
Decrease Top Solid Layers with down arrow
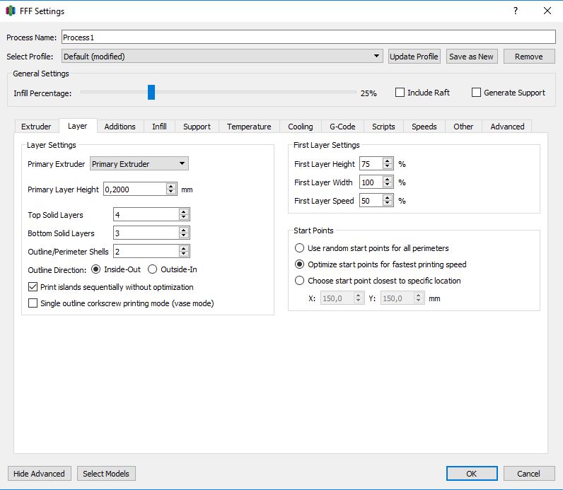[183, 218]
